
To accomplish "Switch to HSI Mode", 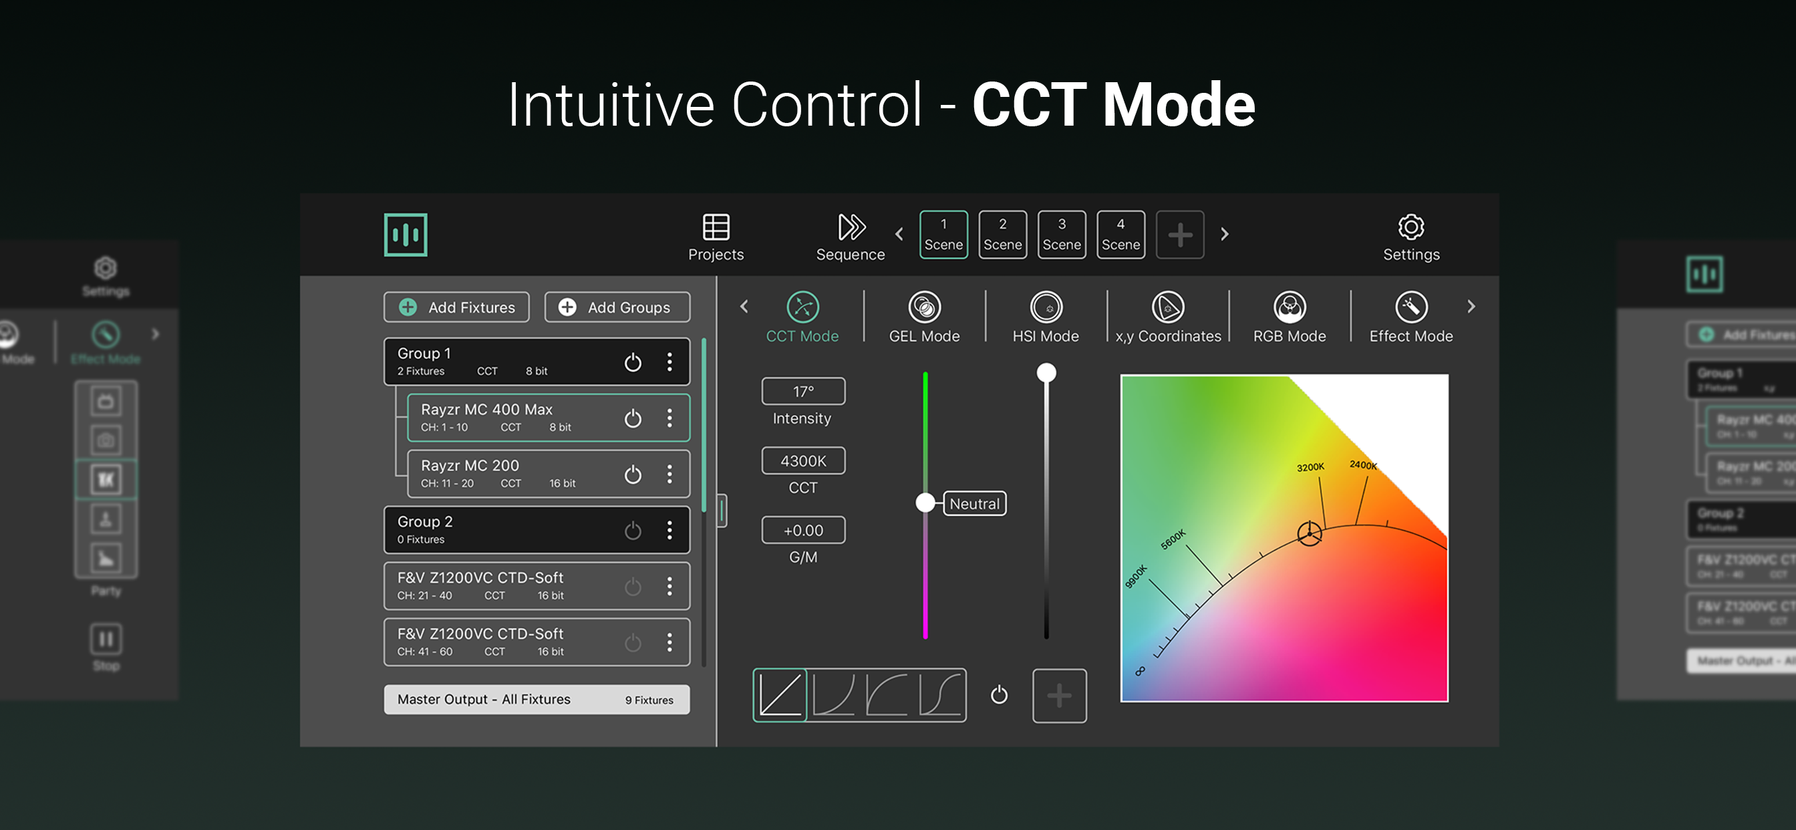I will pyautogui.click(x=1045, y=317).
